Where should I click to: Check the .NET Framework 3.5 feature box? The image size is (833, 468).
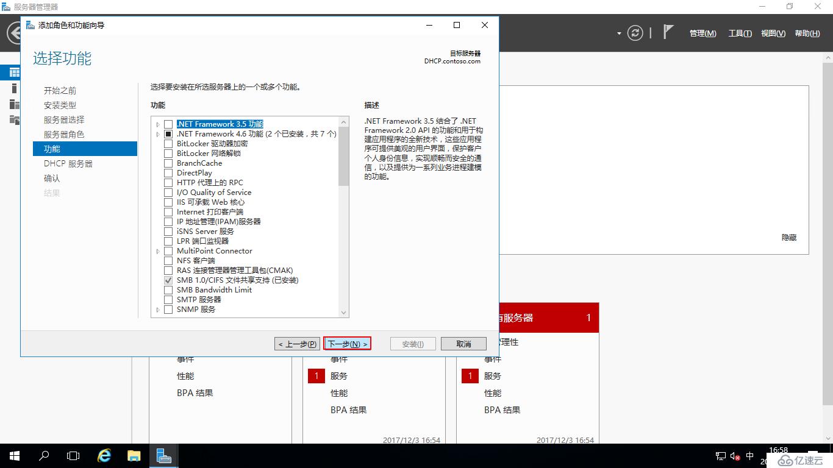[x=168, y=124]
